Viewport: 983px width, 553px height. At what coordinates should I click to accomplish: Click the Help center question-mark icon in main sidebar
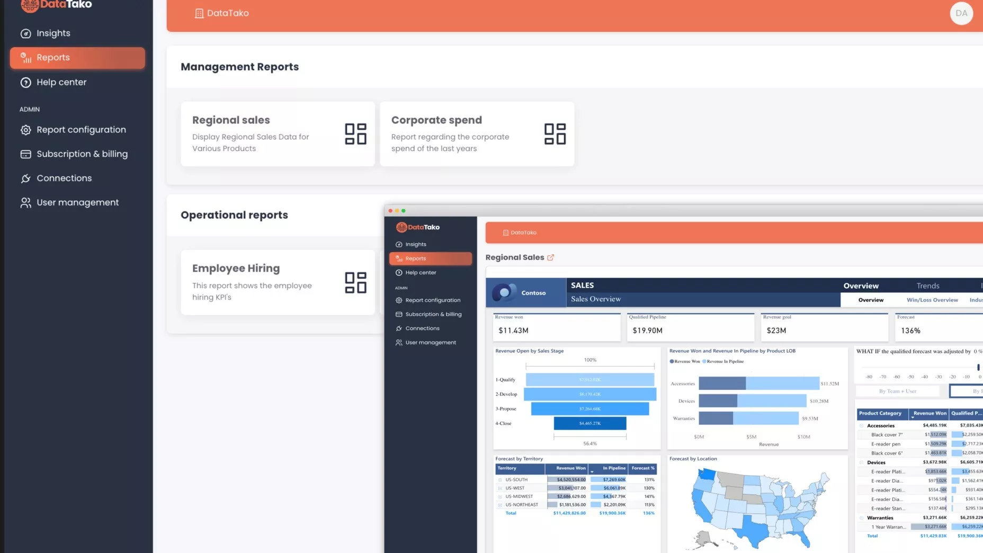[x=25, y=83]
